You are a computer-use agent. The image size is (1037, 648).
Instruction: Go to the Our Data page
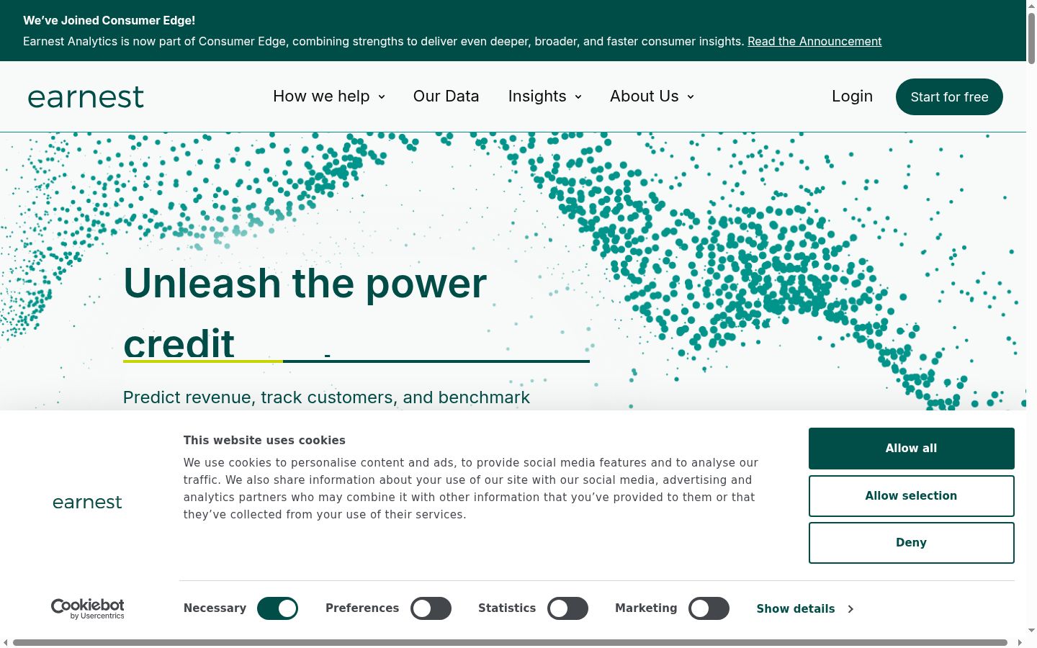(x=446, y=96)
